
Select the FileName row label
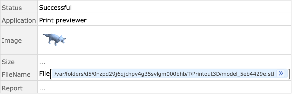tap(16, 75)
